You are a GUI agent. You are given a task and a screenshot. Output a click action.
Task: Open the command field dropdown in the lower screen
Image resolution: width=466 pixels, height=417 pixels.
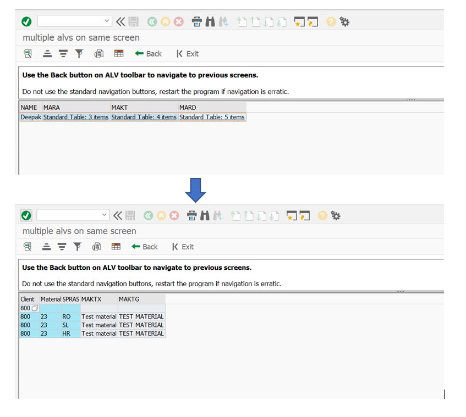(x=105, y=215)
